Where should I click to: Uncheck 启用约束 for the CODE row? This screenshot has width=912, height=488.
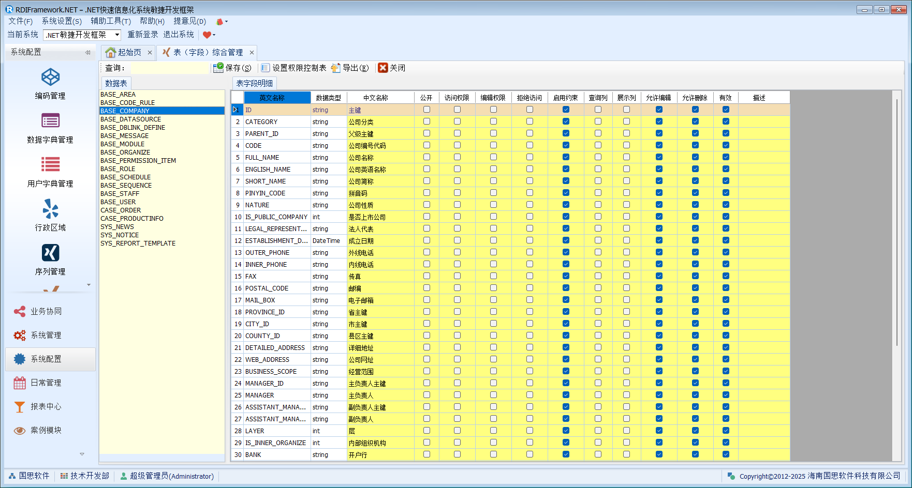[x=566, y=145]
